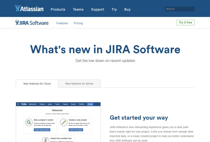Click the 'Create a new project' title
Screen dimensions: 210x142
[x=78, y=120]
